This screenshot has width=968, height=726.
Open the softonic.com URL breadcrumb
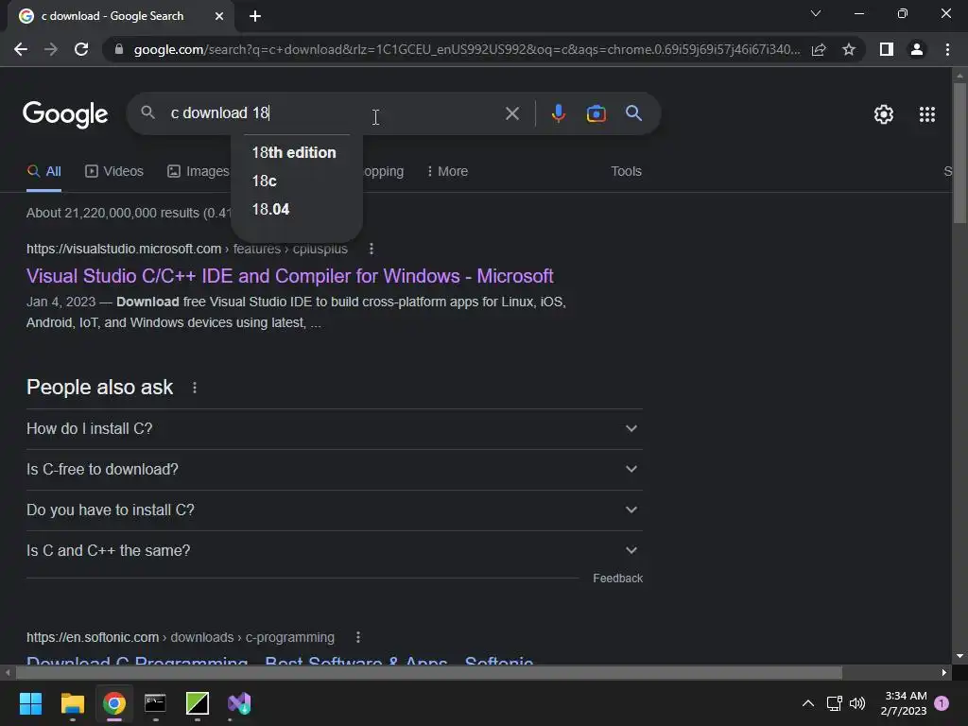[x=181, y=637]
